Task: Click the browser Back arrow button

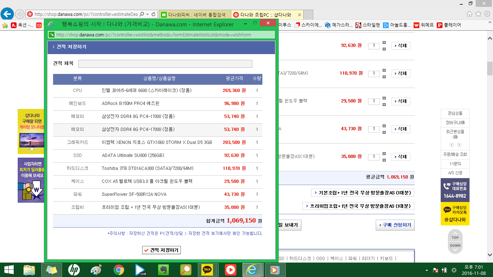Action: tap(7, 14)
